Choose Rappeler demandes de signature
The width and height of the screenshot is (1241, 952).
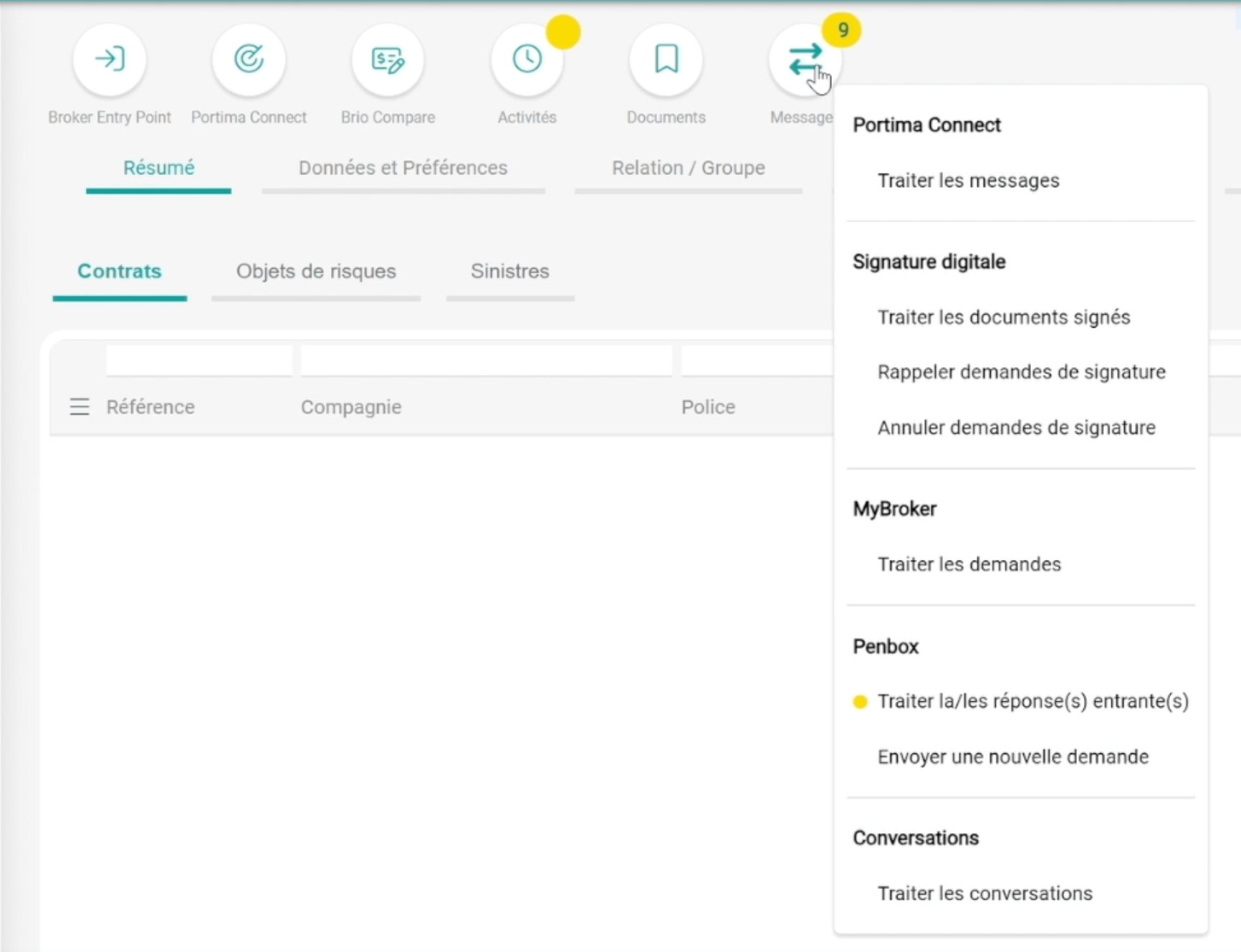tap(1021, 372)
